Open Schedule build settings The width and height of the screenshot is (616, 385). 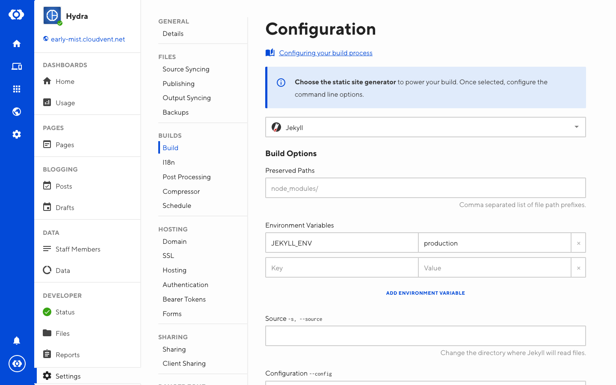click(x=177, y=206)
